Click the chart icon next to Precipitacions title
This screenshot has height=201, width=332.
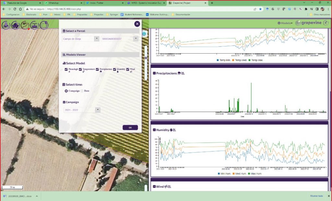pos(183,73)
